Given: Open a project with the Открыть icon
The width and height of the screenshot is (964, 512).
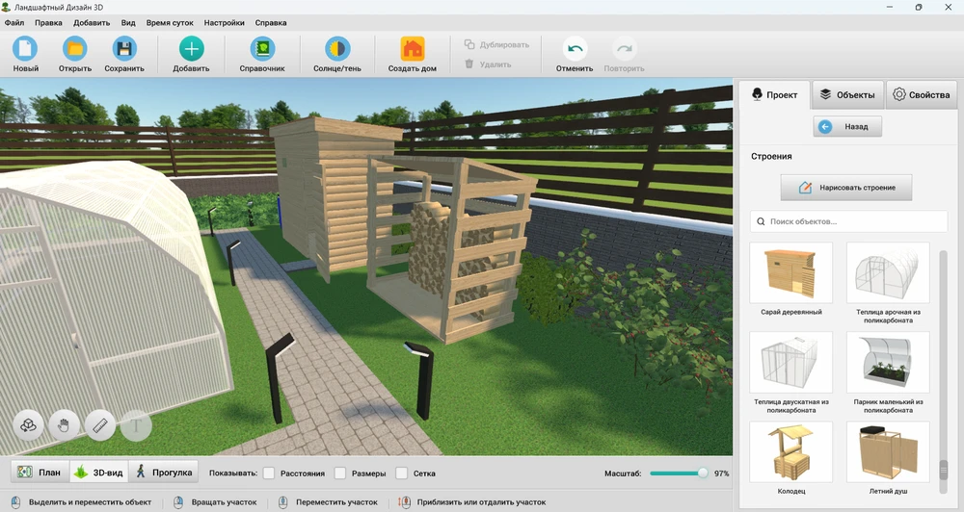Looking at the screenshot, I should pyautogui.click(x=74, y=49).
